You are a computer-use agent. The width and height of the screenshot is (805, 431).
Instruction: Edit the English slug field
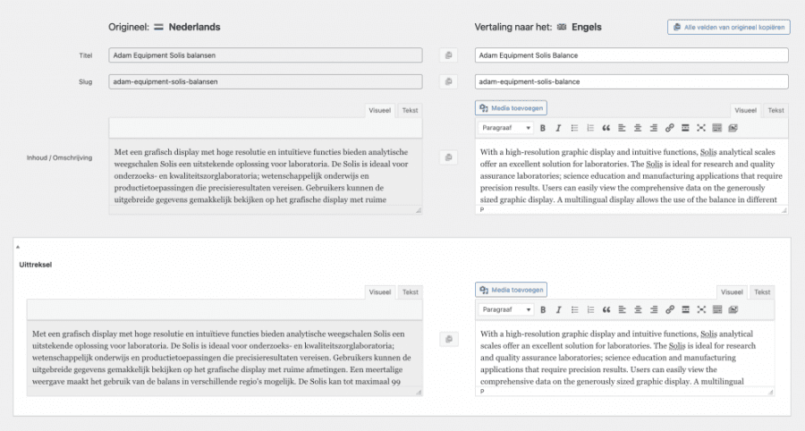(631, 81)
